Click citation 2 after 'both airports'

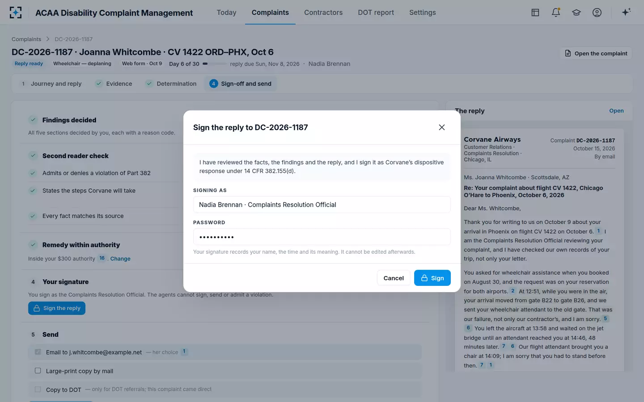pyautogui.click(x=513, y=291)
